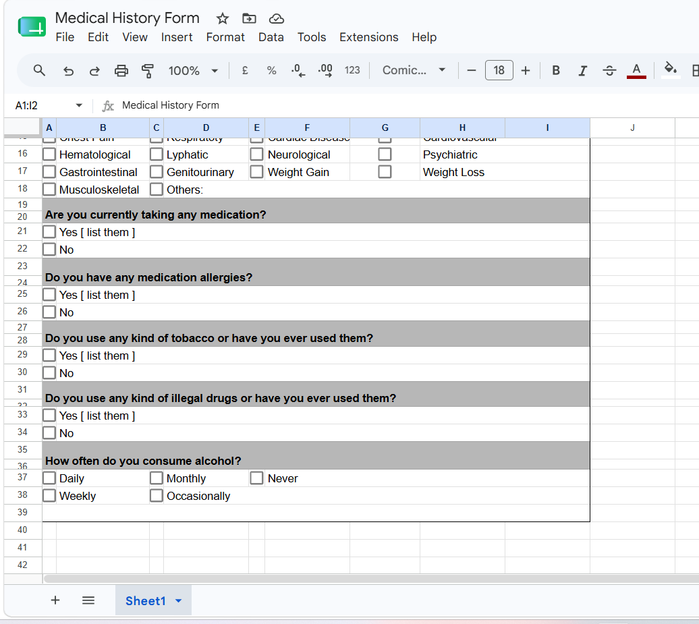Open the Sheet1 tab options arrow

pos(179,601)
